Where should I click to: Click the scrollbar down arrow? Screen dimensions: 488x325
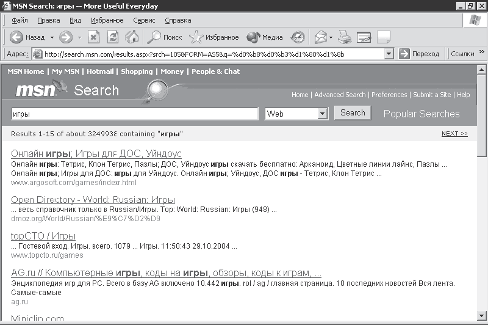click(x=481, y=315)
